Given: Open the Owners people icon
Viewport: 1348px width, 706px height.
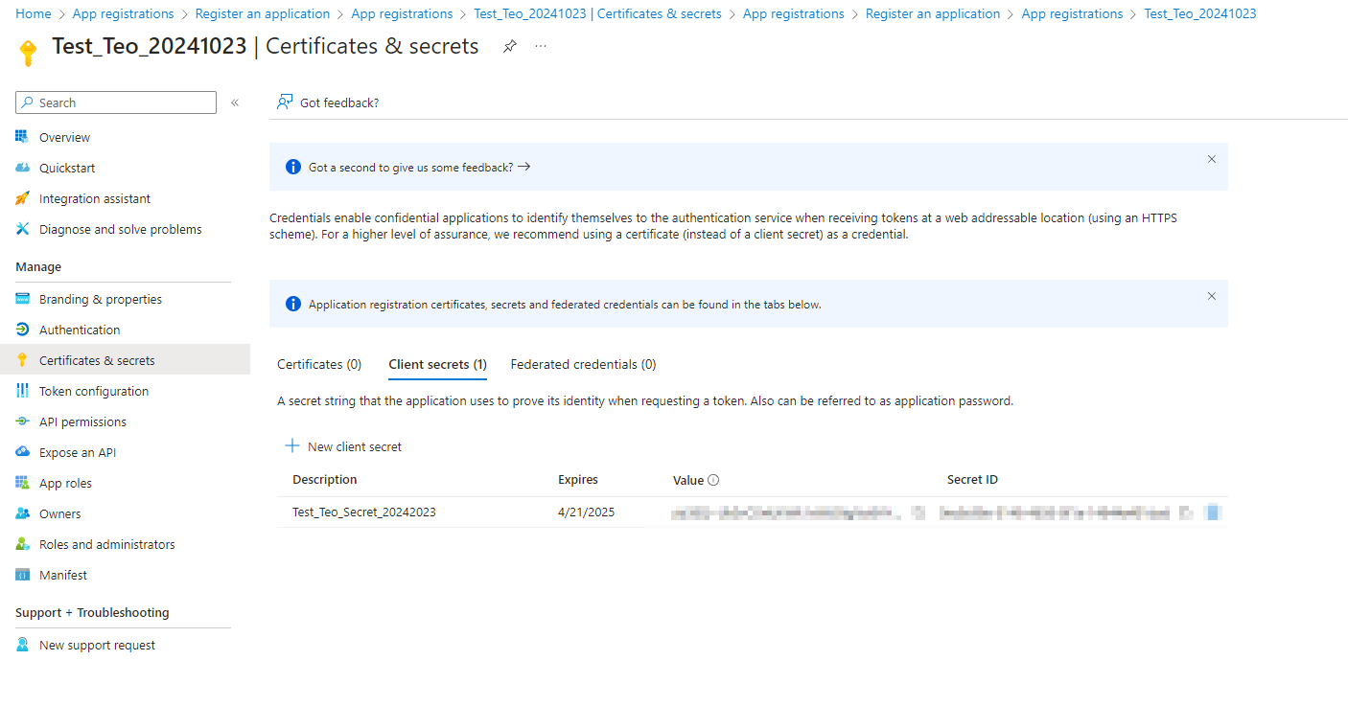Looking at the screenshot, I should click(x=22, y=513).
